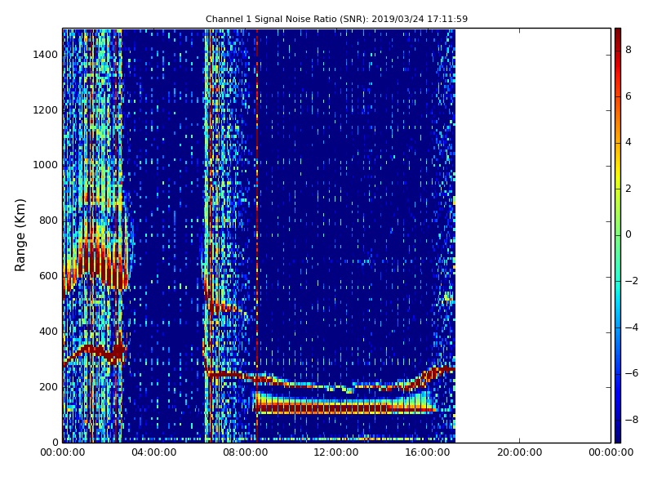Click the 16:00:00 time axis label
Screen dimensions: 653x490
pyautogui.click(x=428, y=452)
